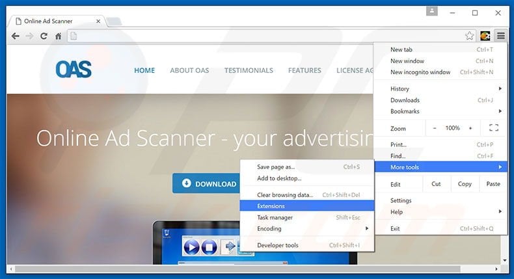Click the stop icon in preview image
Image resolution: width=514 pixels, height=279 pixels.
click(x=209, y=247)
